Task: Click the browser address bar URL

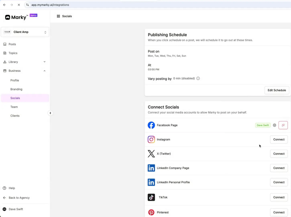Action: (50, 5)
